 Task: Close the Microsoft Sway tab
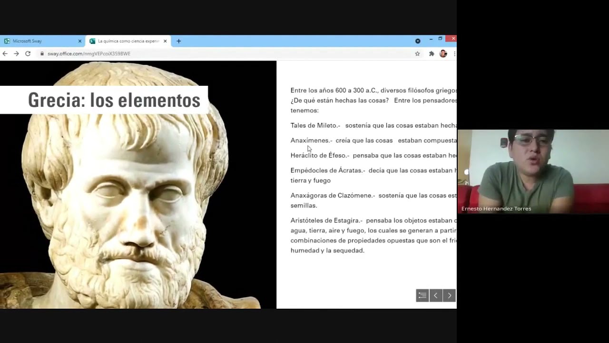click(x=79, y=41)
